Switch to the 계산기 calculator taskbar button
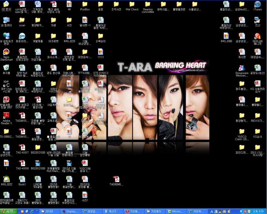267x214 pixels. 112,211
